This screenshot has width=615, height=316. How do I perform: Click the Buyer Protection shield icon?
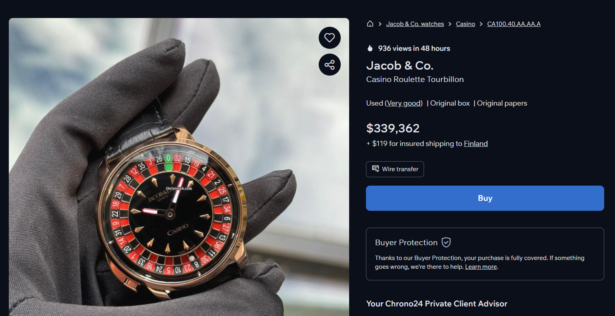[446, 242]
